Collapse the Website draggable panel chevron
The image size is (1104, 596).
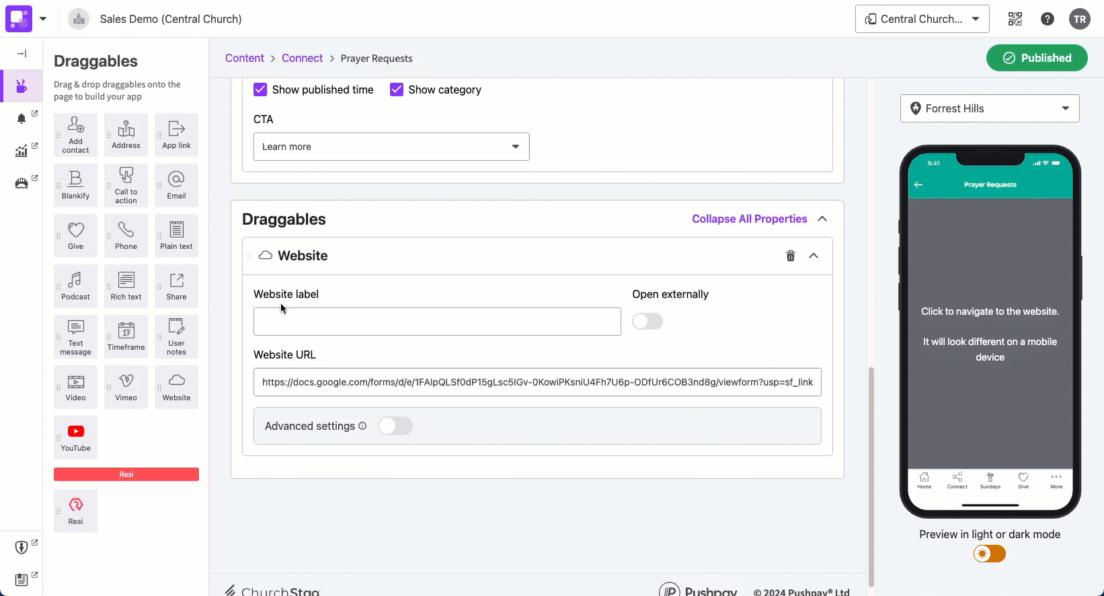tap(814, 256)
